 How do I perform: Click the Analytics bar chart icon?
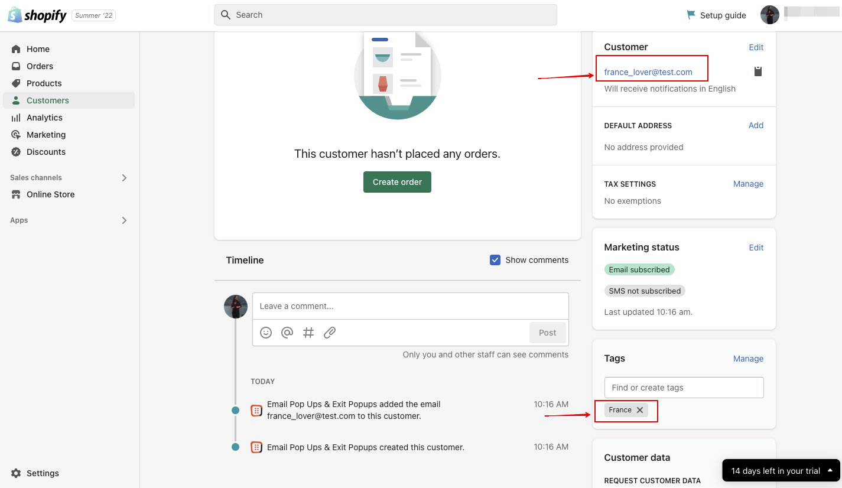[x=16, y=118]
